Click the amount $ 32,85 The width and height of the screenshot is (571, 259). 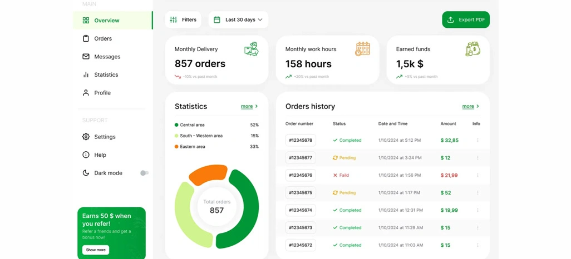(x=449, y=141)
